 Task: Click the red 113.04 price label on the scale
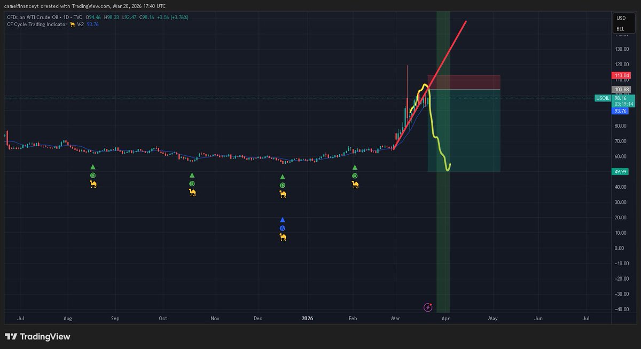pos(621,76)
